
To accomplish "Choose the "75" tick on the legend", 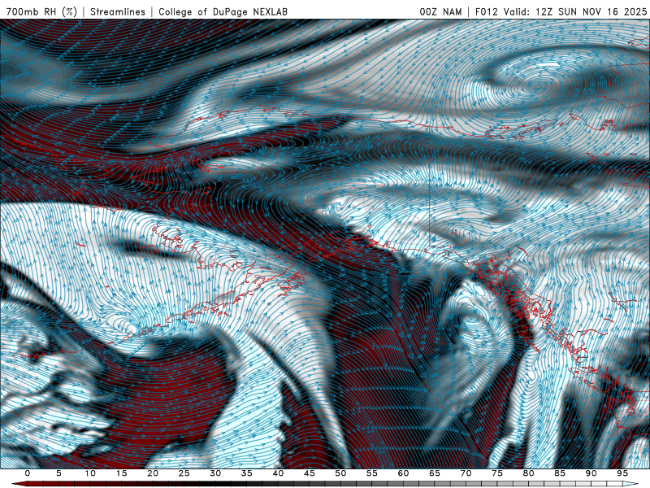I will [497, 473].
